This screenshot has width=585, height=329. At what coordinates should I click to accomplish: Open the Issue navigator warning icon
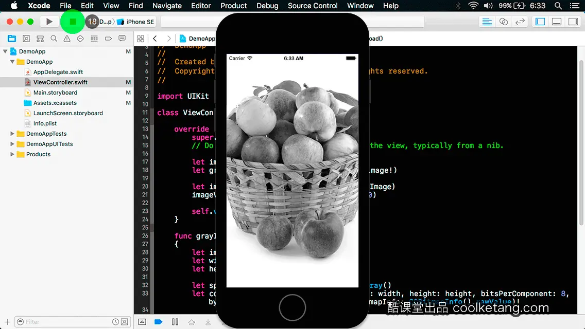(x=67, y=39)
